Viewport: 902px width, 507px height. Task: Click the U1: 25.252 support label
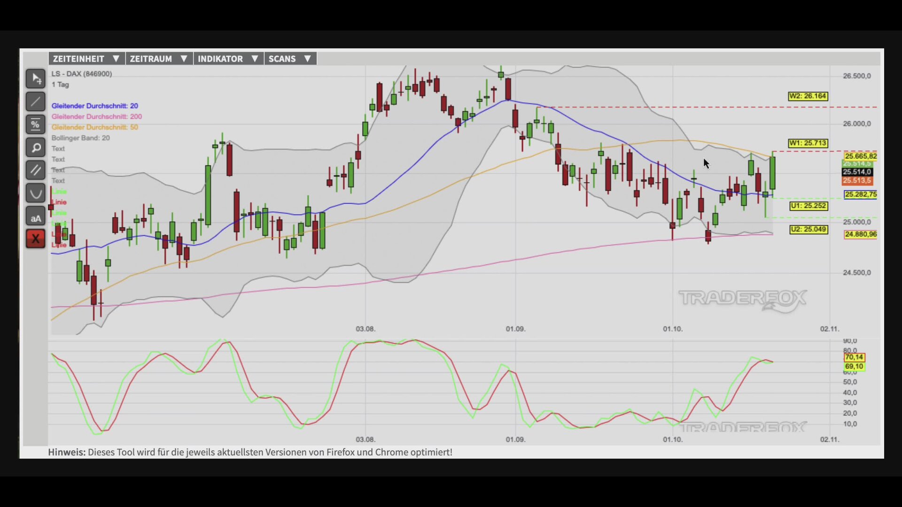tap(809, 206)
